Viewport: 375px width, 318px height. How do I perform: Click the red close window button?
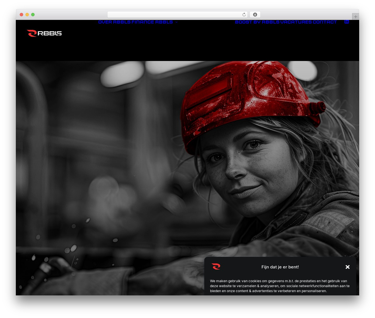(21, 15)
